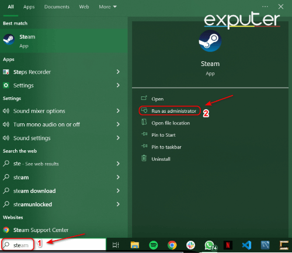Click the trash icon next to Uninstall
The height and width of the screenshot is (253, 292).
pyautogui.click(x=144, y=158)
